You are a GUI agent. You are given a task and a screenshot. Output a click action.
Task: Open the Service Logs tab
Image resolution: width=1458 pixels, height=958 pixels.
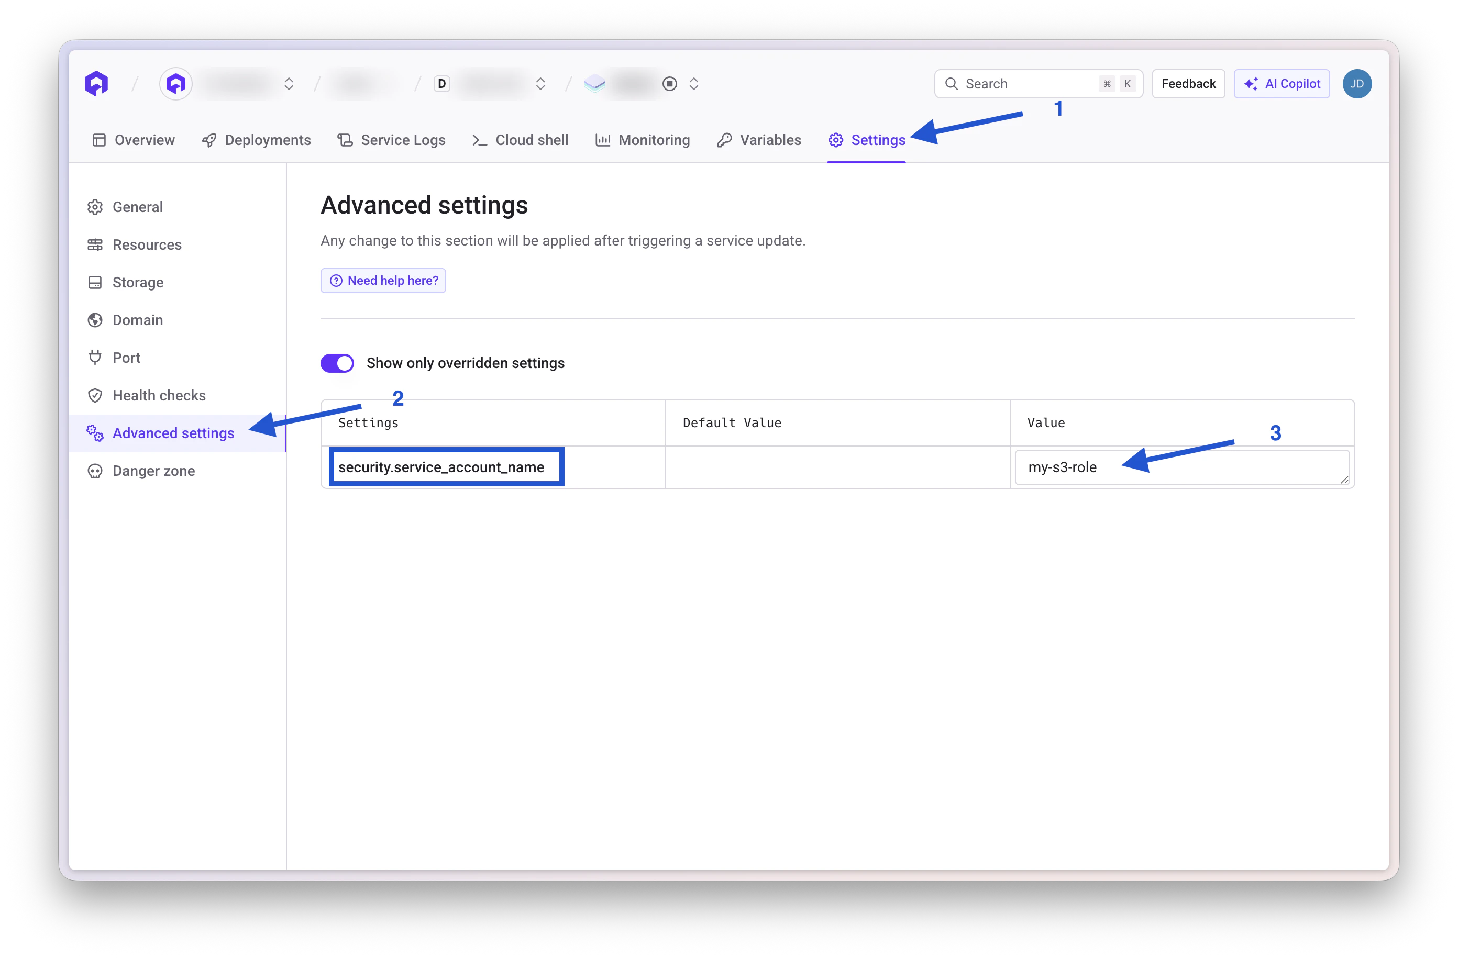coord(391,140)
